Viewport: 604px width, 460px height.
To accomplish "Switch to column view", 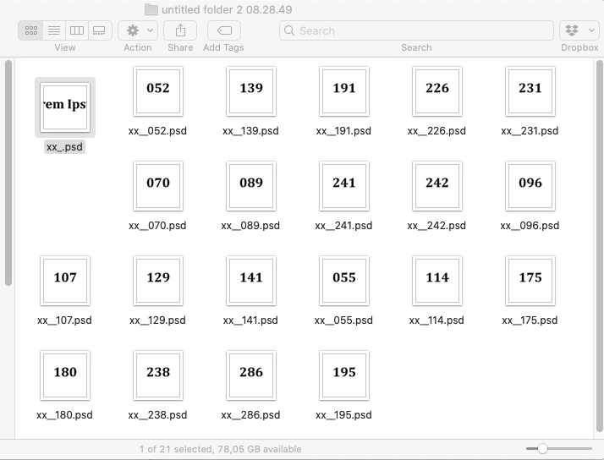I will point(77,30).
